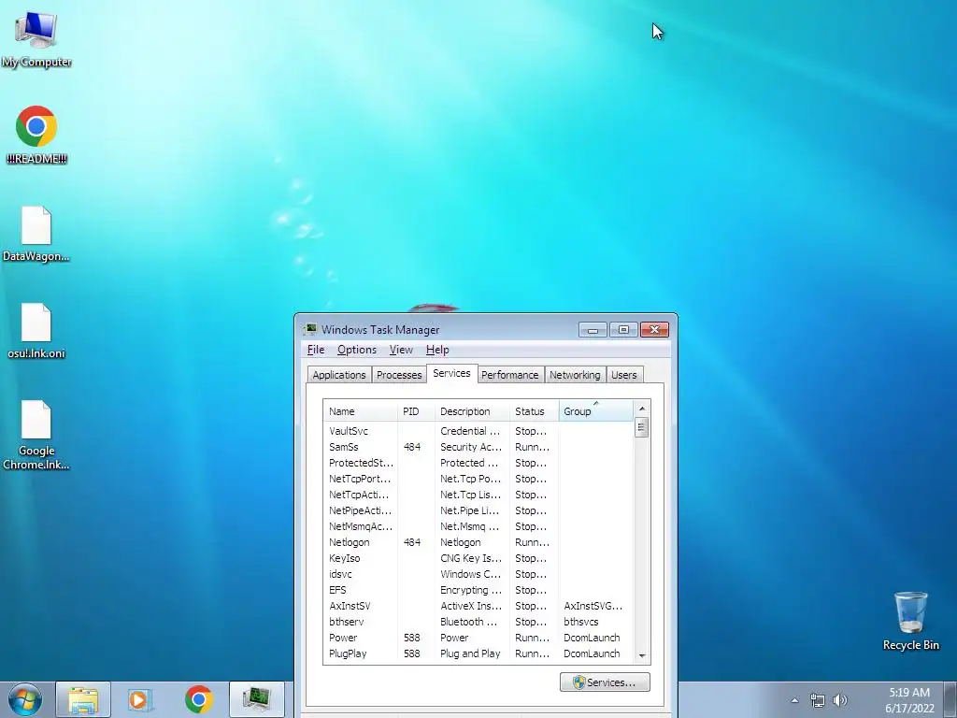Image resolution: width=957 pixels, height=718 pixels.
Task: Open the Options menu
Action: click(x=356, y=350)
